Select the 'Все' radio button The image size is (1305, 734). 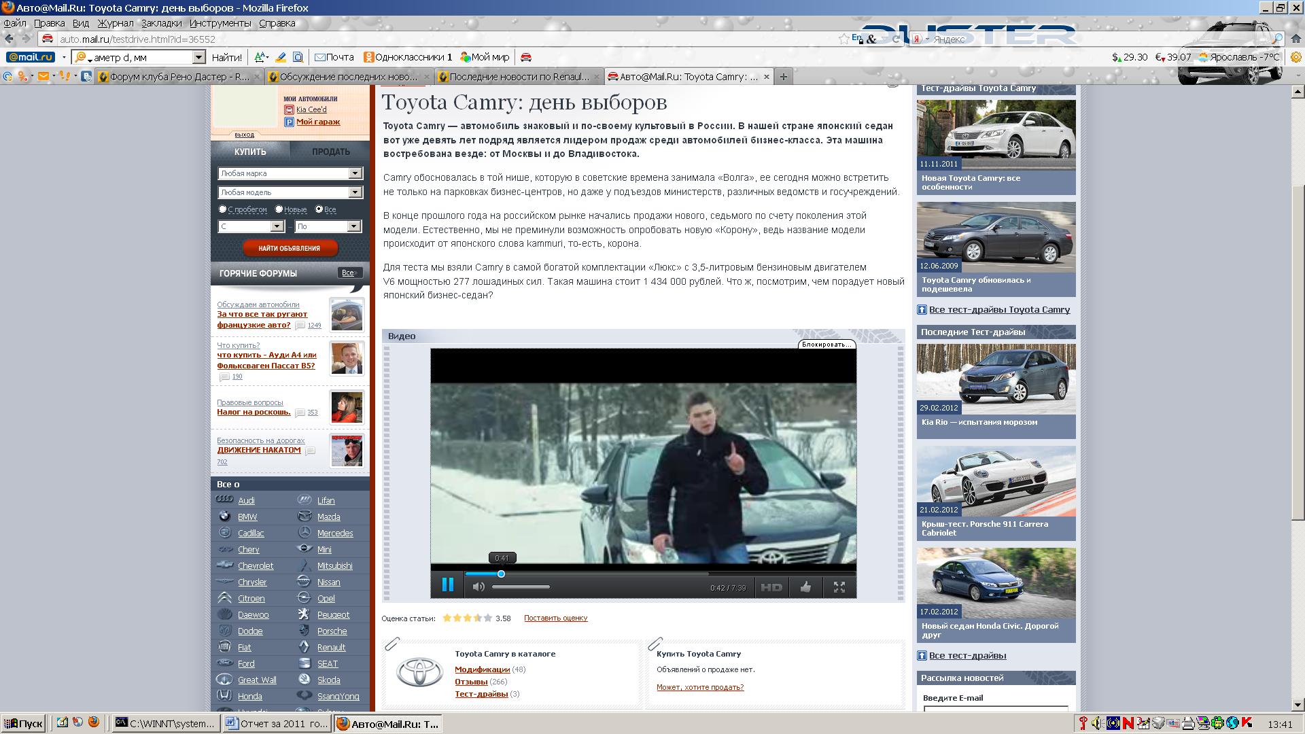[x=319, y=209]
